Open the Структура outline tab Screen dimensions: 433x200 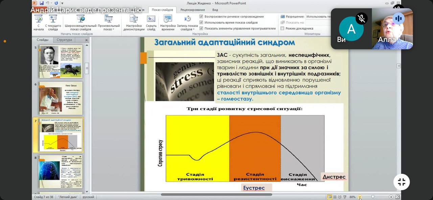click(x=64, y=40)
